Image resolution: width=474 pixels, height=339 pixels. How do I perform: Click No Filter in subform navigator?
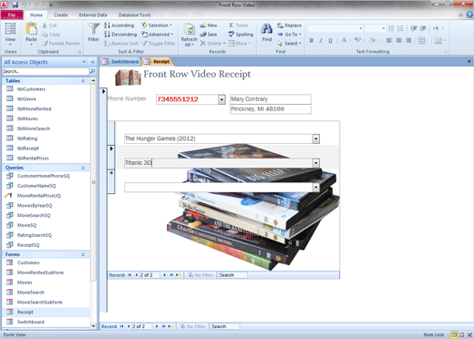200,275
